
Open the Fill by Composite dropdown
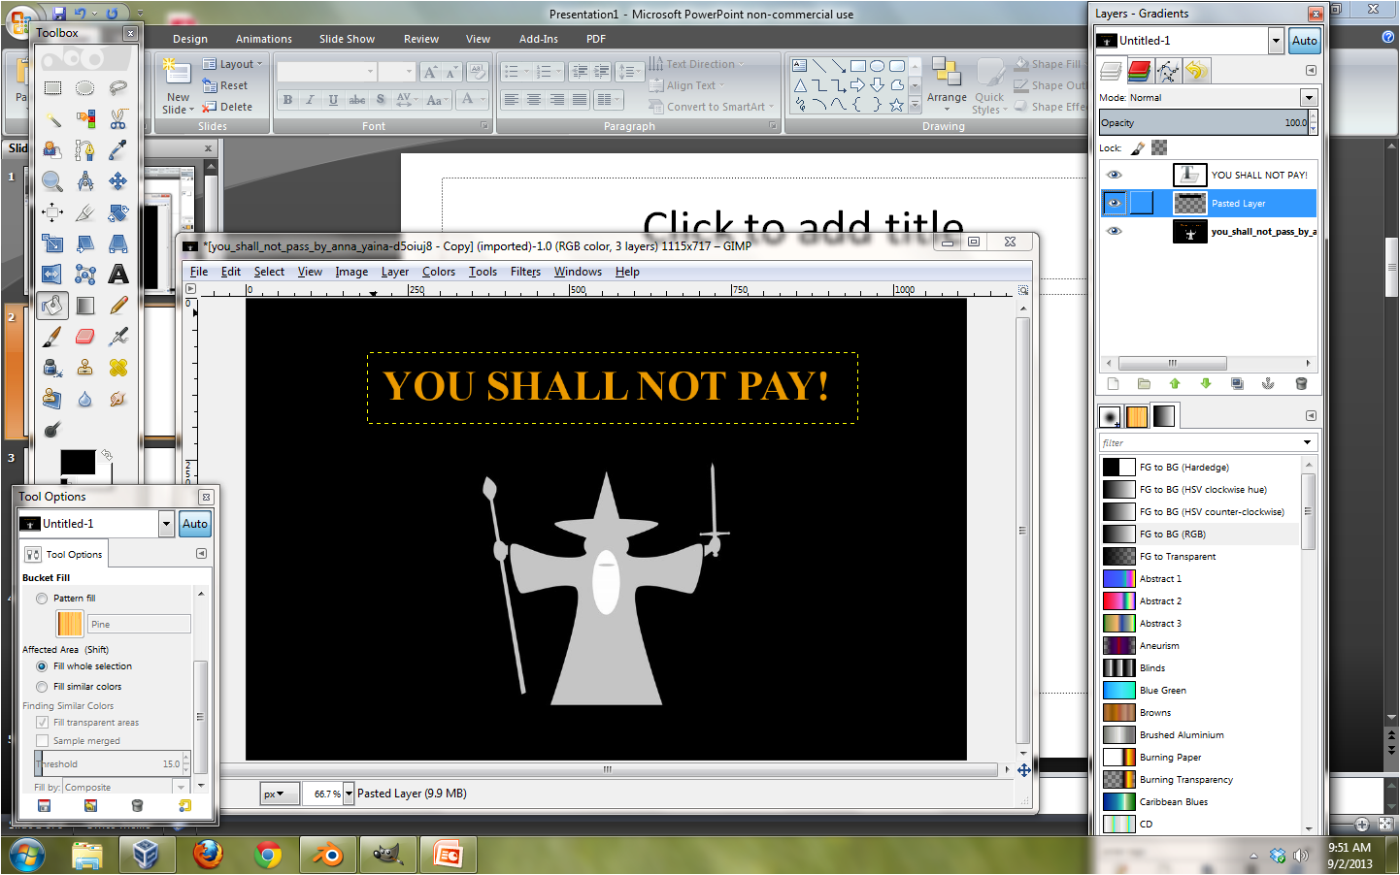pos(181,787)
